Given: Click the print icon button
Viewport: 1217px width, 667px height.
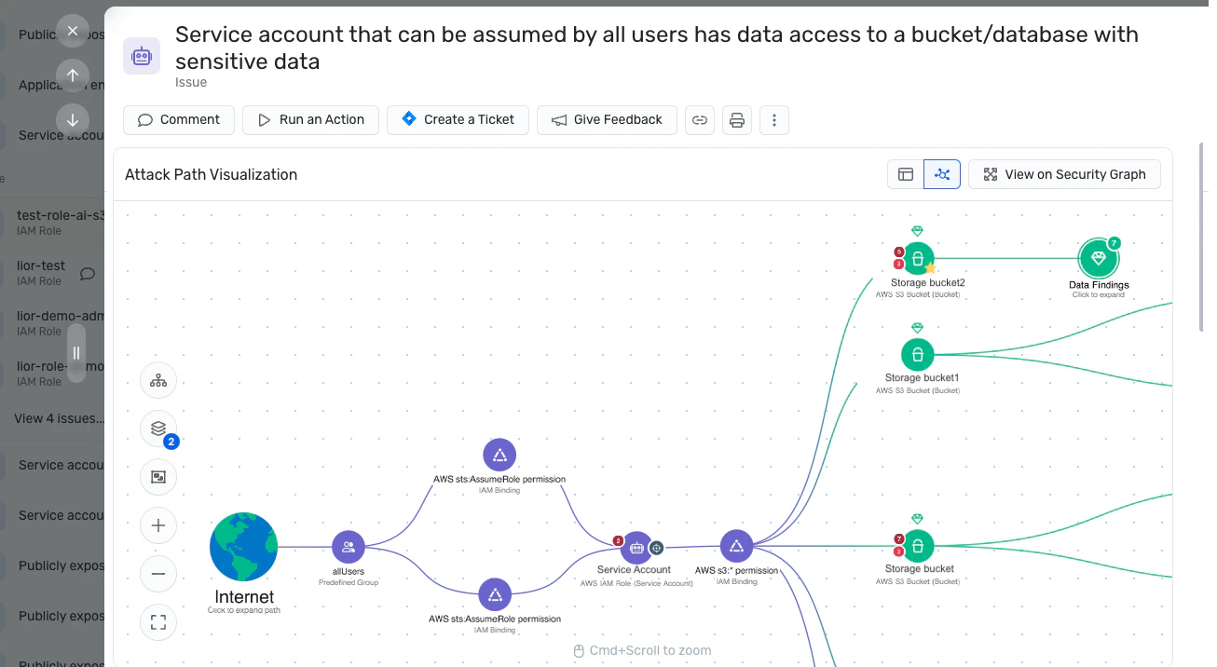Looking at the screenshot, I should (x=737, y=119).
